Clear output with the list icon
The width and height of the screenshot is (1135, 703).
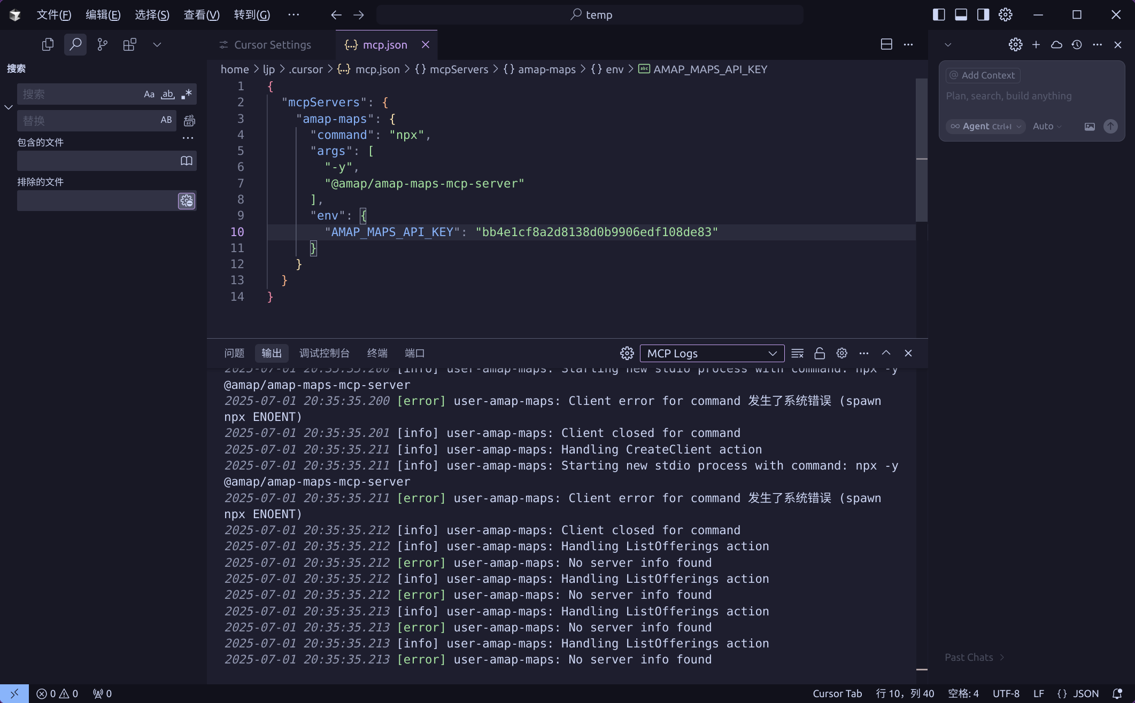(x=797, y=353)
